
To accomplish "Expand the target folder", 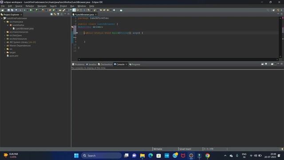I will (5, 52).
